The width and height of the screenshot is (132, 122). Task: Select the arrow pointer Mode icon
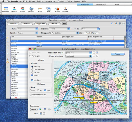(41, 114)
